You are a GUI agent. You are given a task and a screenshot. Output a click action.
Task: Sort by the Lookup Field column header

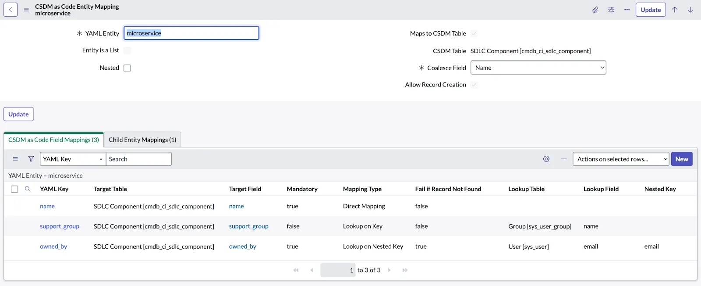tap(601, 189)
